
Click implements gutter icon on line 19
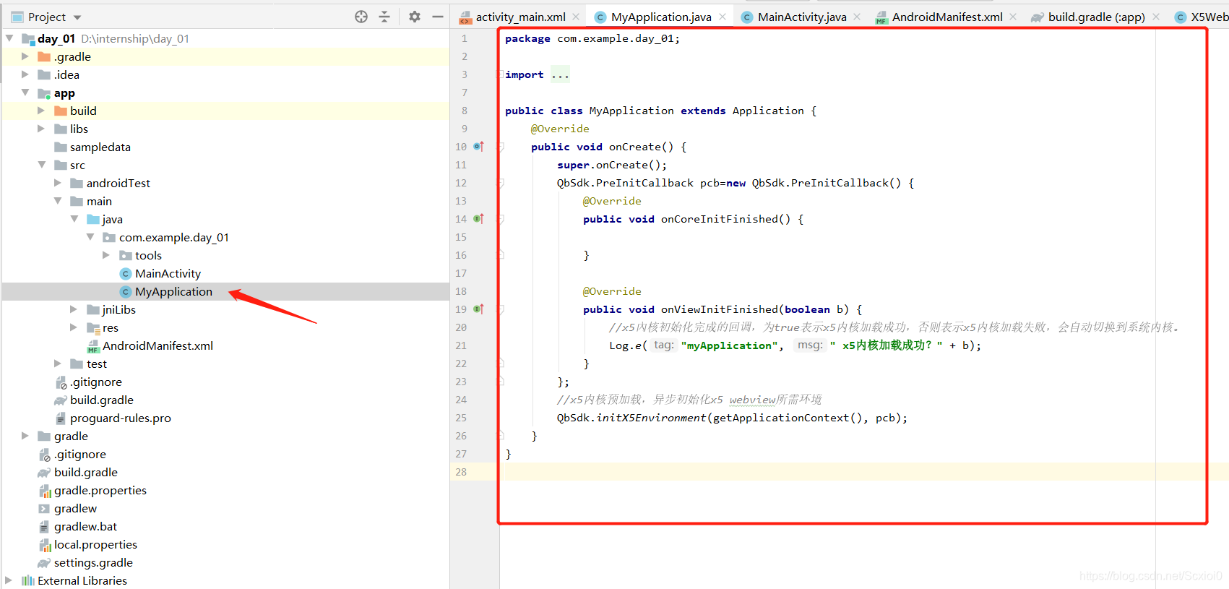click(478, 309)
